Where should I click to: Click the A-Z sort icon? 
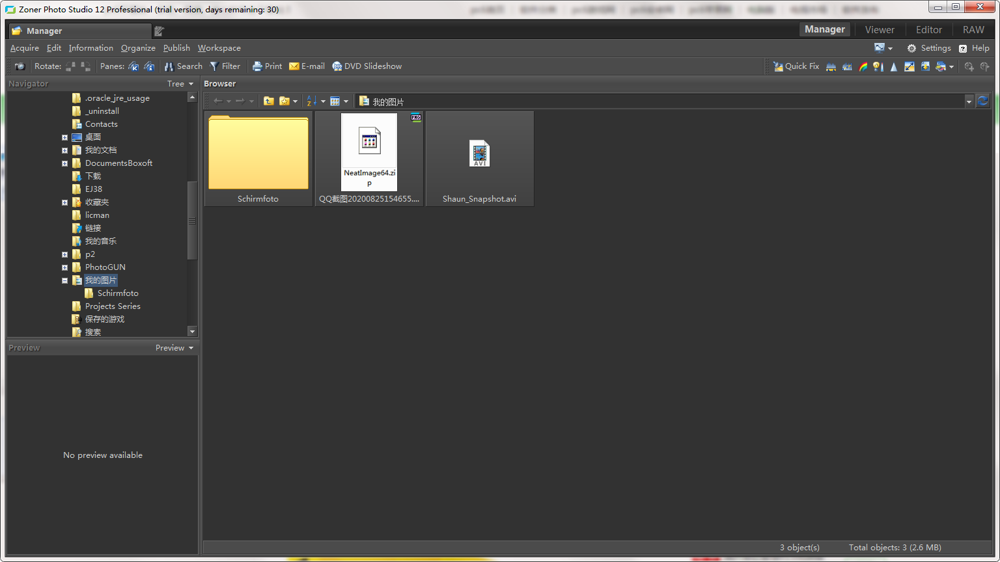coord(312,101)
